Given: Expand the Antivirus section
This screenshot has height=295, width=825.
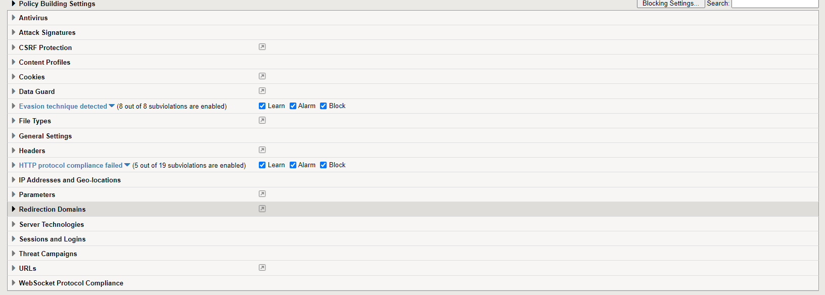Looking at the screenshot, I should [14, 18].
